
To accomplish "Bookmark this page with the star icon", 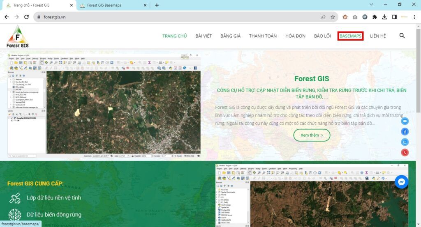I will click(x=333, y=17).
